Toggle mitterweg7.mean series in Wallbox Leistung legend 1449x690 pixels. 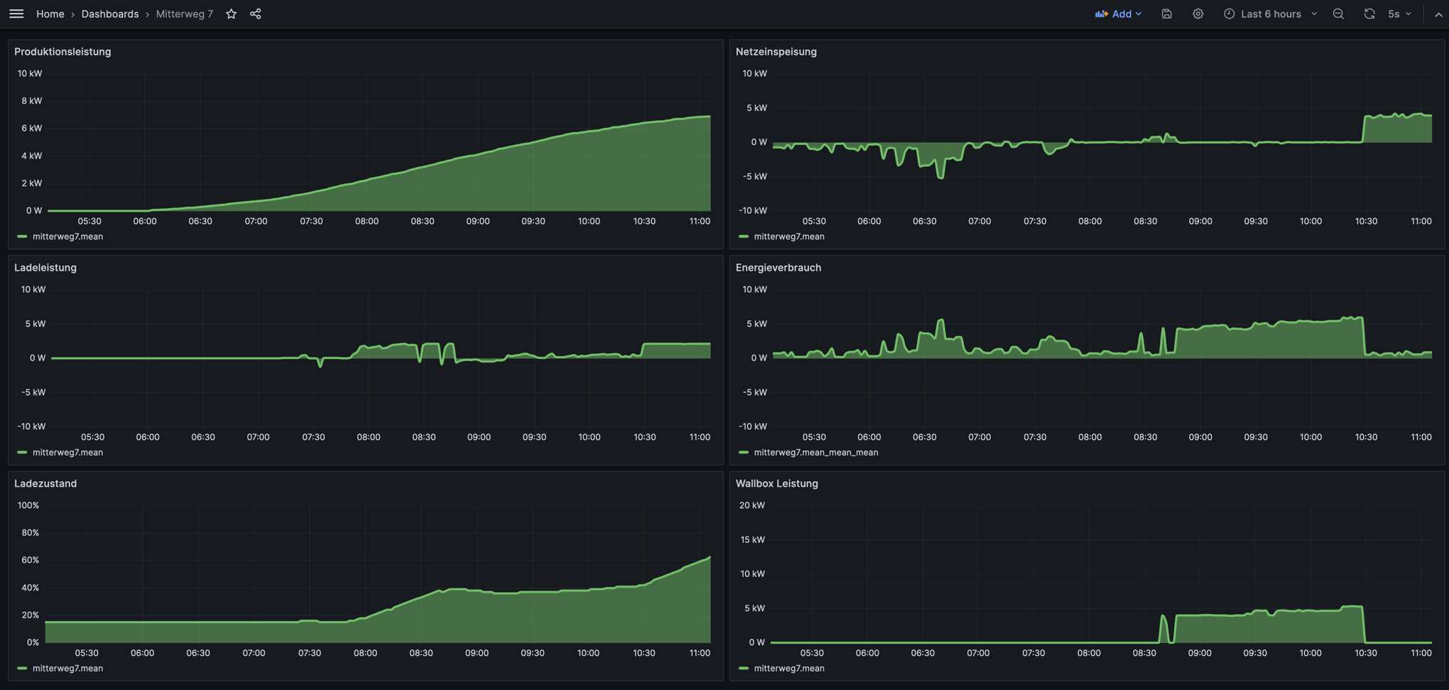click(x=789, y=669)
